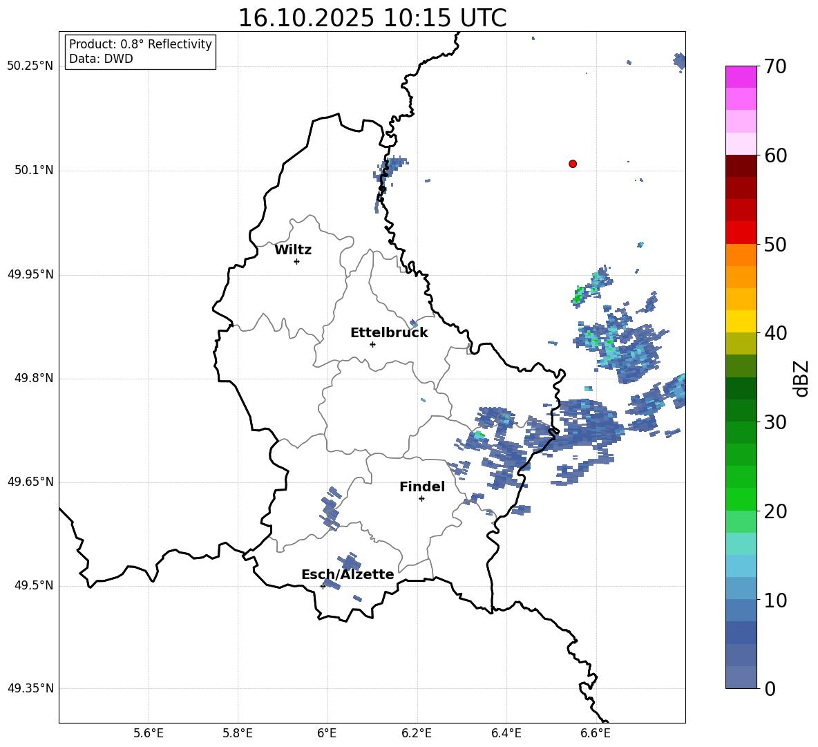Click the 6.2°E longitude label

(x=417, y=733)
